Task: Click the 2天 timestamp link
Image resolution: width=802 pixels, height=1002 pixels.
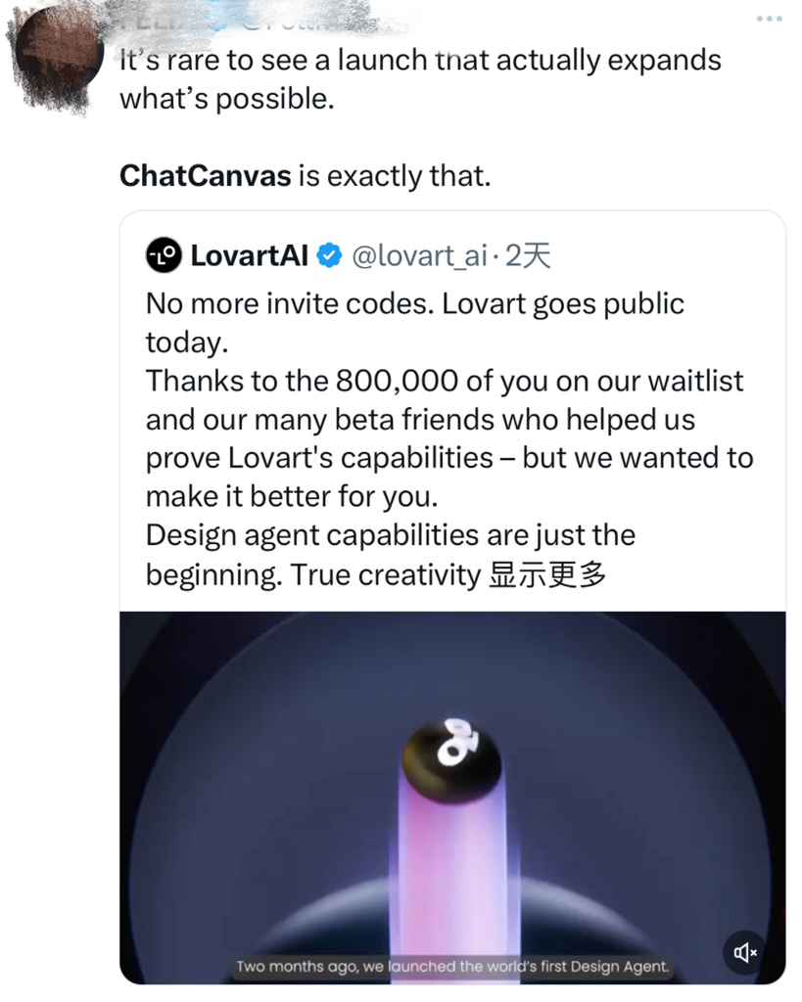Action: click(x=534, y=255)
